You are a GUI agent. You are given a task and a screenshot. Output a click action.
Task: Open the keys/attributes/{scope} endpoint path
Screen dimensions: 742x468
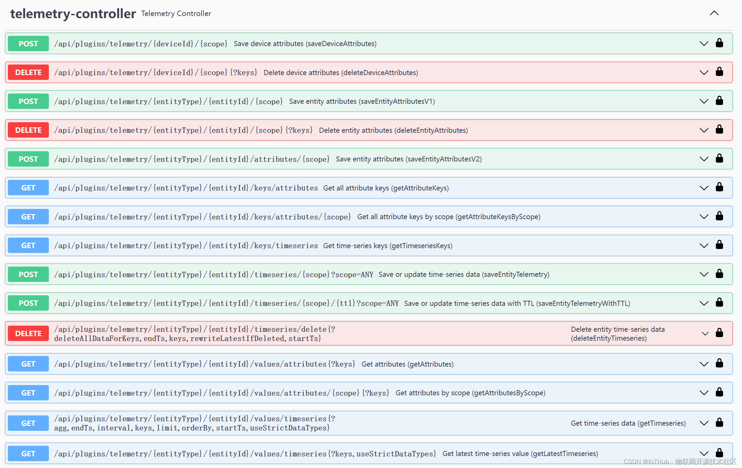(x=203, y=217)
